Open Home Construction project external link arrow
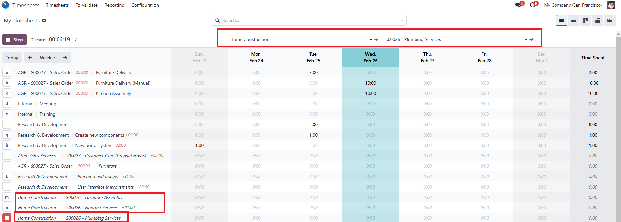The image size is (621, 222). point(376,39)
